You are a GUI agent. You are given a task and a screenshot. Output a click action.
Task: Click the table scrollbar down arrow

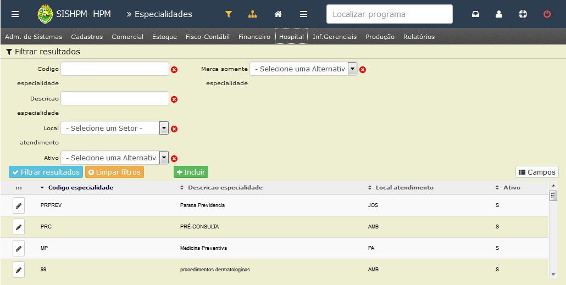(553, 275)
